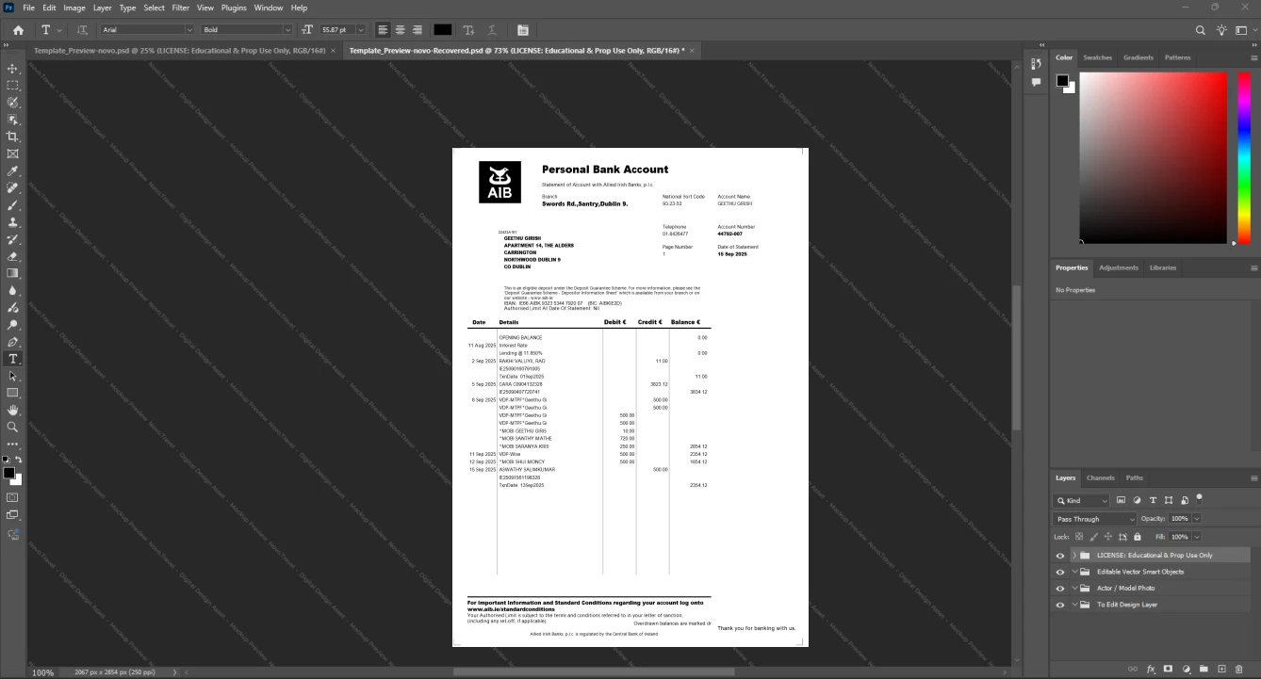
Task: Create a new layer with plus icon
Action: tap(1222, 669)
